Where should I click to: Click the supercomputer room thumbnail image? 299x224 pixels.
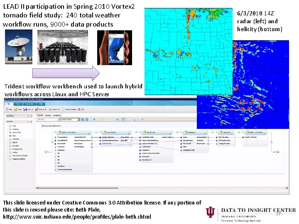pos(63,47)
